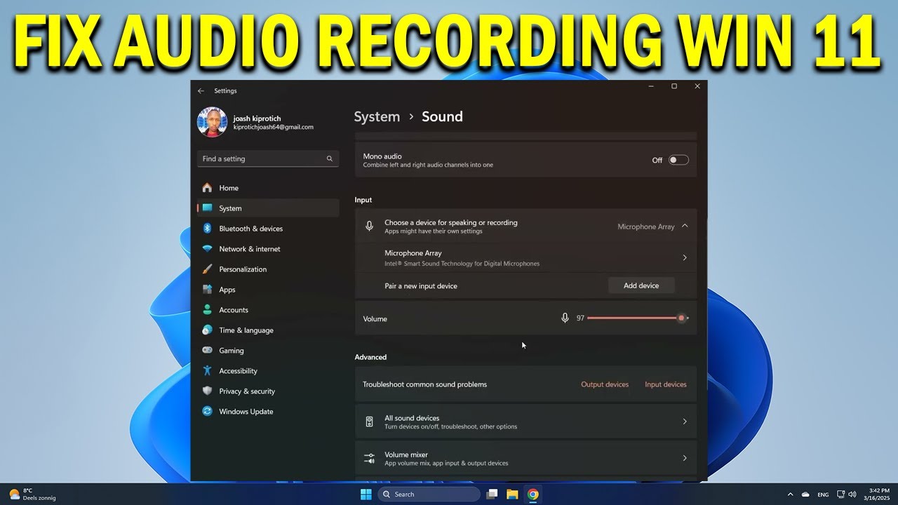Click microphone icon beside Choose a device
The width and height of the screenshot is (898, 505).
369,226
